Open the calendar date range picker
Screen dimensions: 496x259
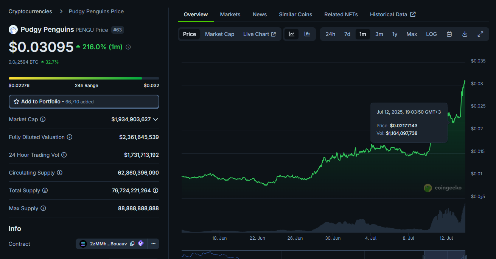[449, 34]
